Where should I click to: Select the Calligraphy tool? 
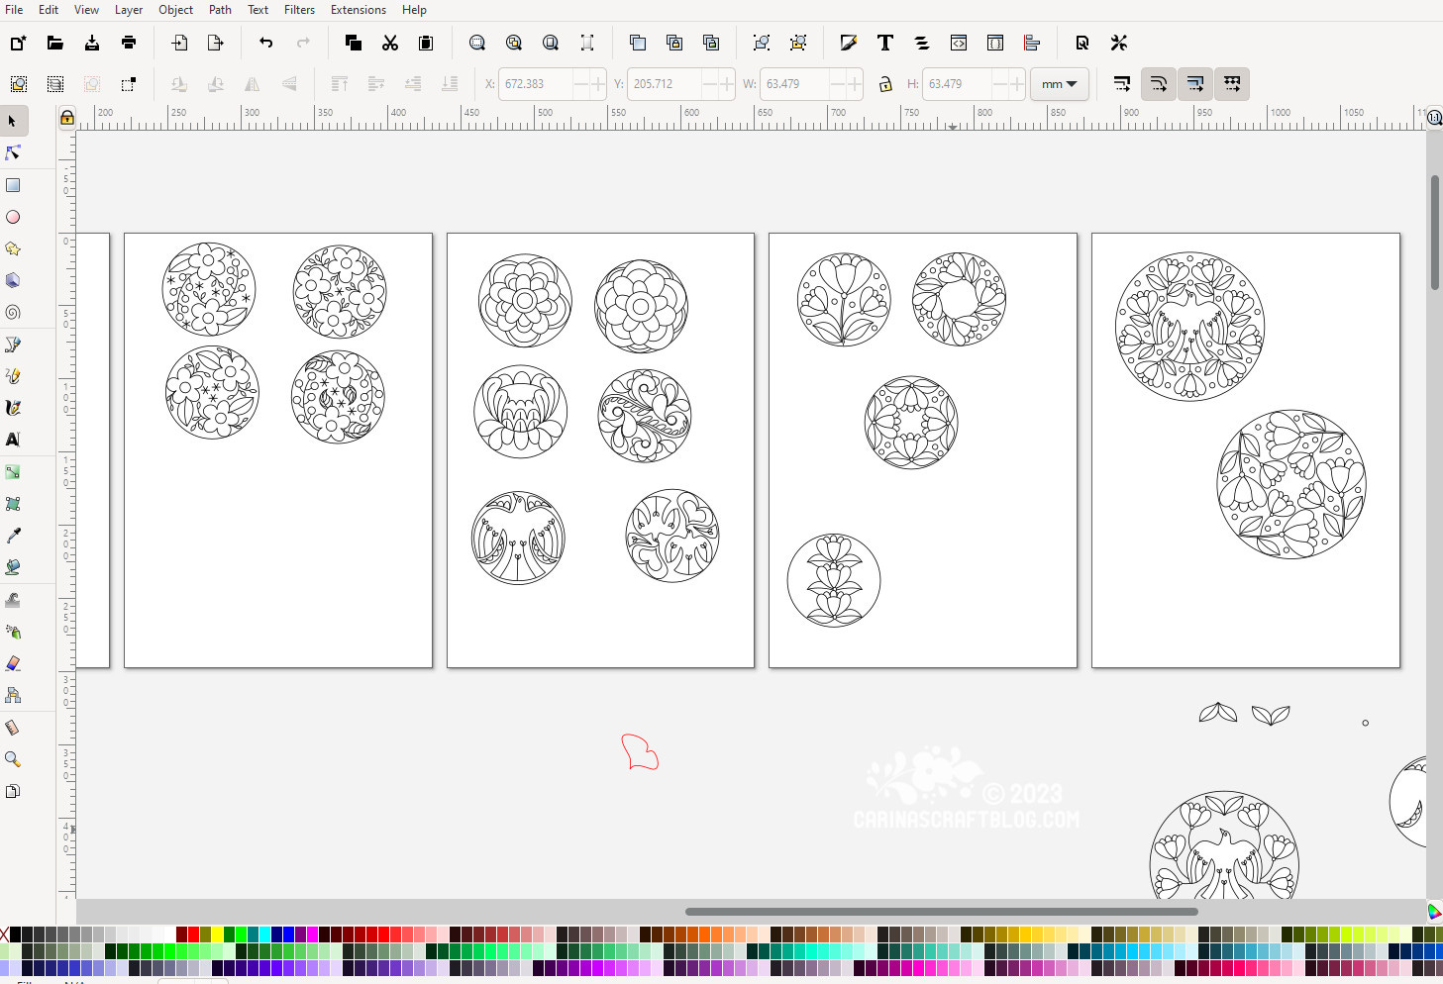coord(13,408)
